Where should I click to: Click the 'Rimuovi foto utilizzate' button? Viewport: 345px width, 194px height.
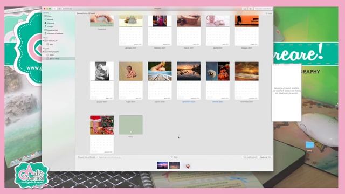(x=86, y=157)
